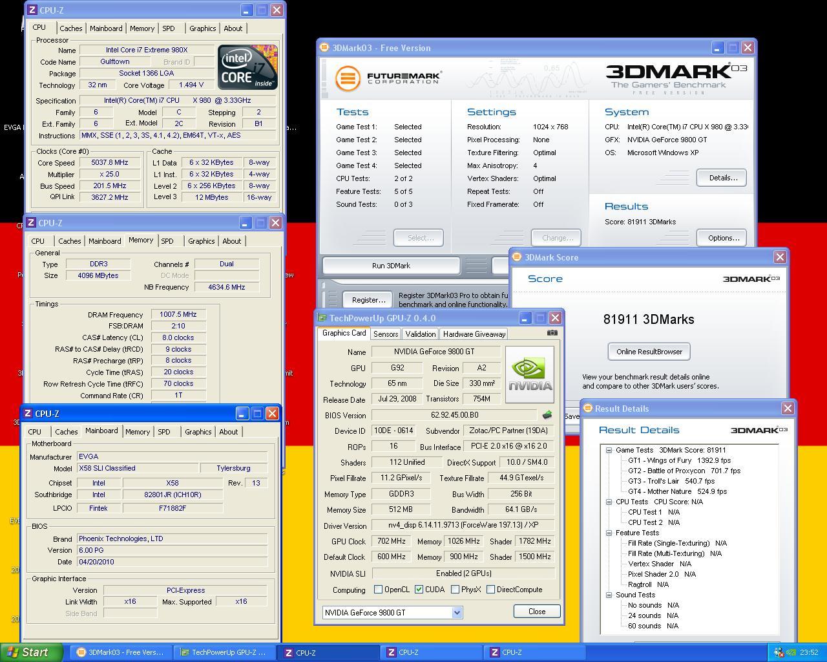The image size is (827, 662).
Task: Click the 3DMark Score window title icon
Action: (517, 257)
